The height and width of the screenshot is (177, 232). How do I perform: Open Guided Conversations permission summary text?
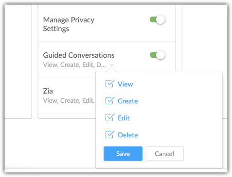(74, 65)
